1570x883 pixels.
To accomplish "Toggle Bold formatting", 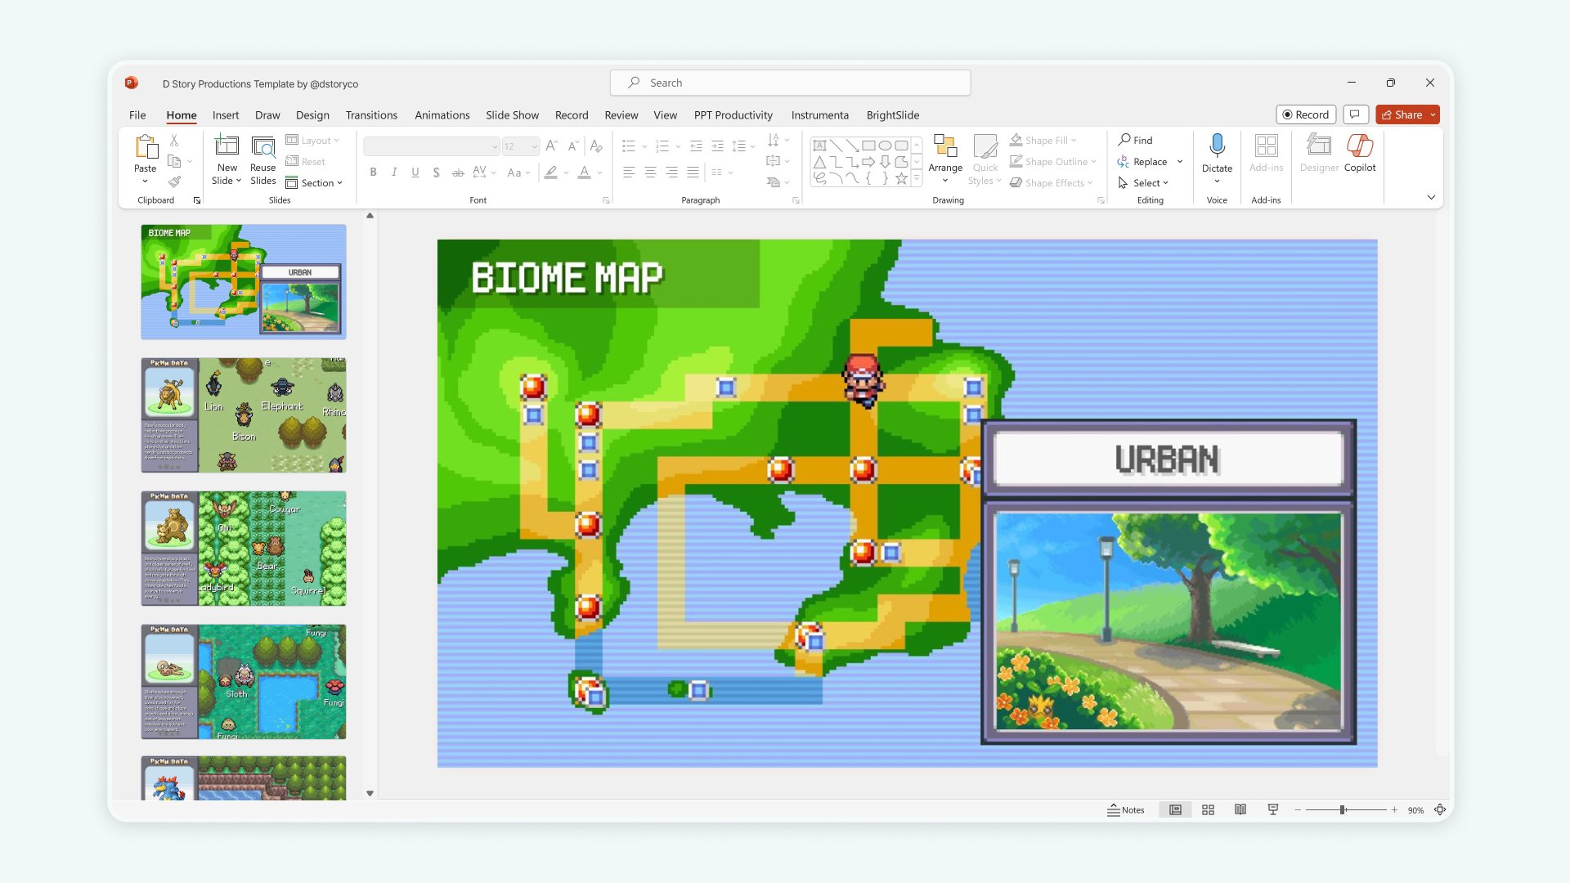I will (x=373, y=173).
